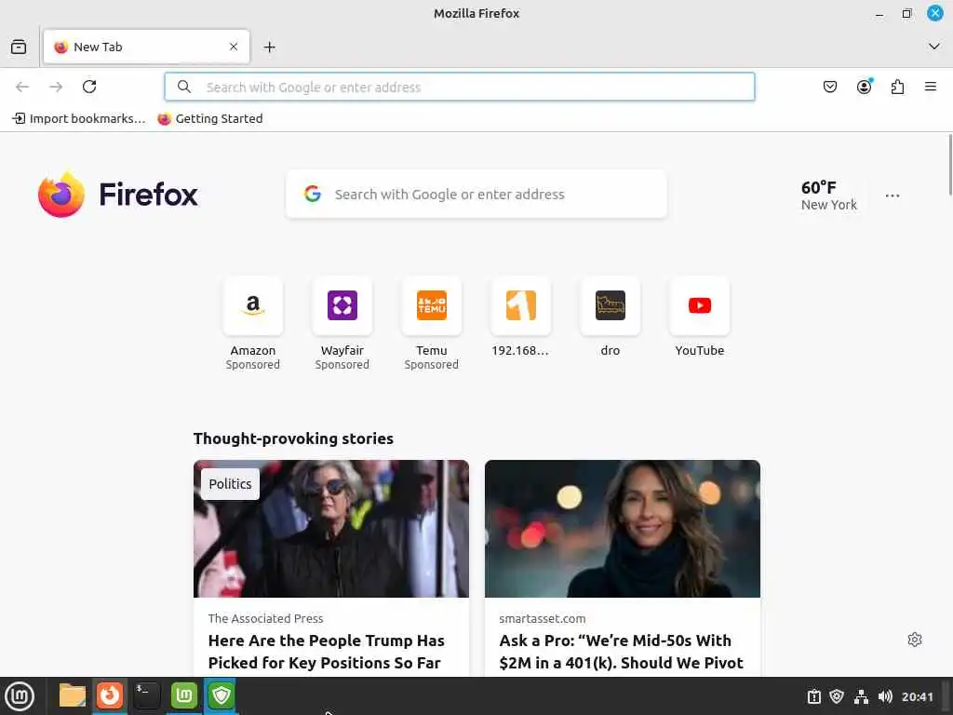The height and width of the screenshot is (715, 953).
Task: Click the page's vertical scrollbar
Action: [x=950, y=164]
